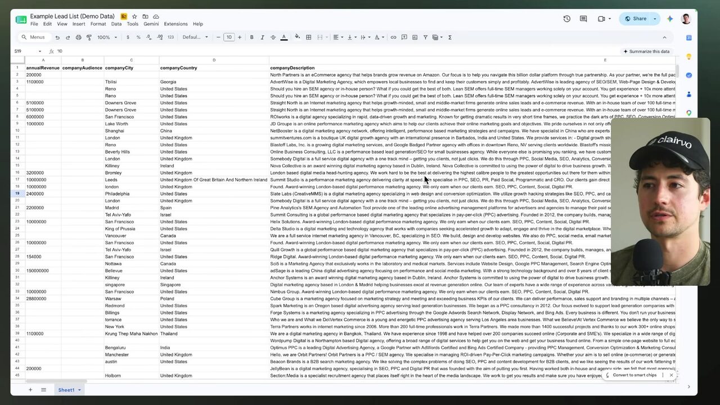Open the Sheet1 tab dropdown arrow
The width and height of the screenshot is (720, 405).
pos(79,390)
